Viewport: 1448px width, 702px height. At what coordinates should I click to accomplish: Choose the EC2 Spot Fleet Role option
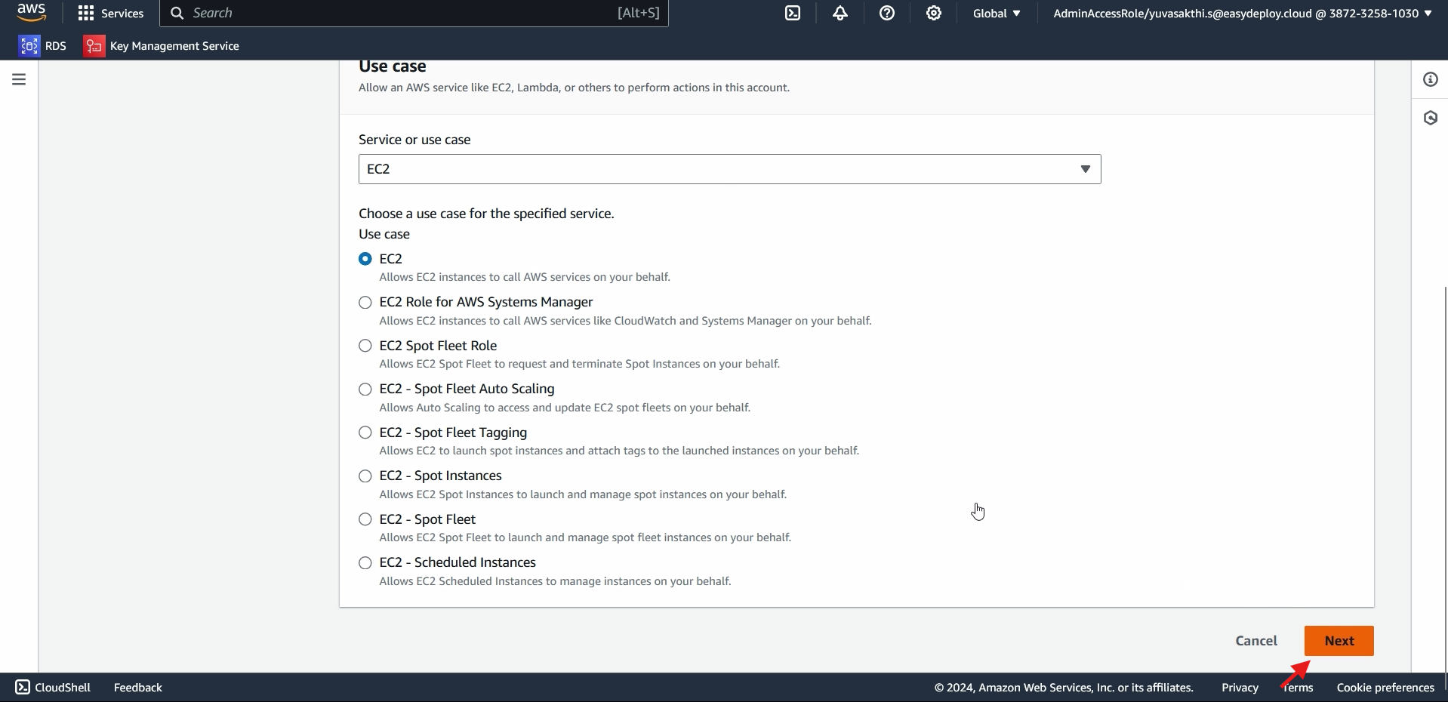[365, 346]
